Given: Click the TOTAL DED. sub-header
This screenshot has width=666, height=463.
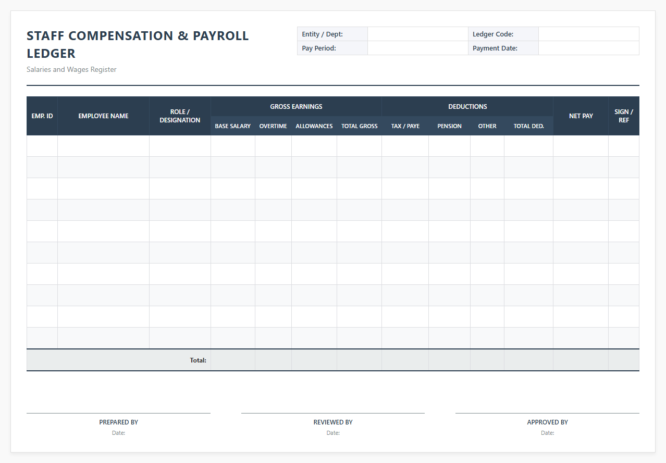Looking at the screenshot, I should (529, 126).
